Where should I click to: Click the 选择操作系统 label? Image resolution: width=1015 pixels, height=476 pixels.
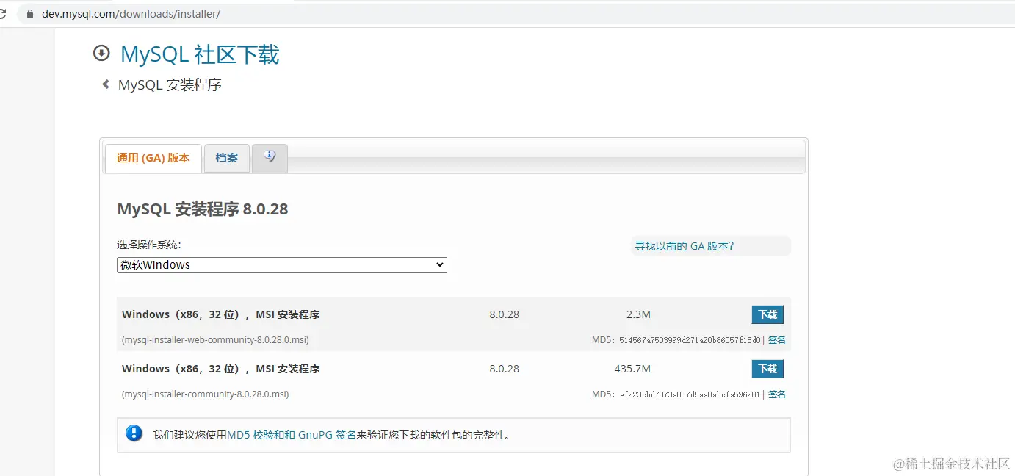[x=149, y=245]
